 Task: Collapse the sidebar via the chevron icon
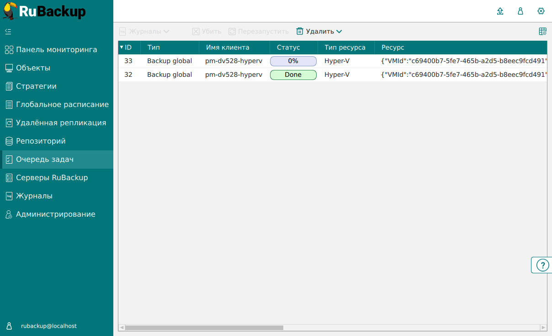coord(9,32)
